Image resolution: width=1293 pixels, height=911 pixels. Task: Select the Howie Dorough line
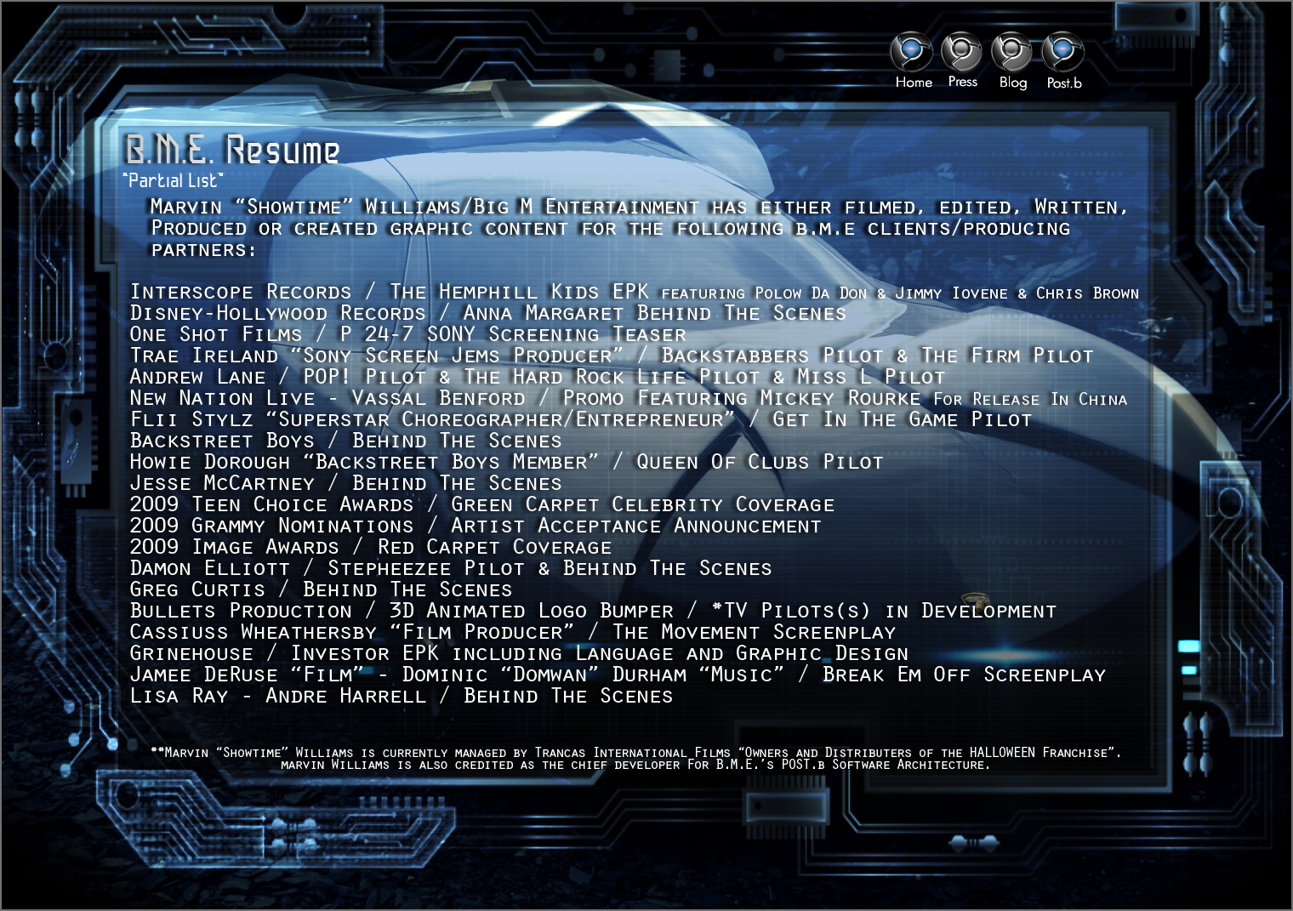click(507, 462)
